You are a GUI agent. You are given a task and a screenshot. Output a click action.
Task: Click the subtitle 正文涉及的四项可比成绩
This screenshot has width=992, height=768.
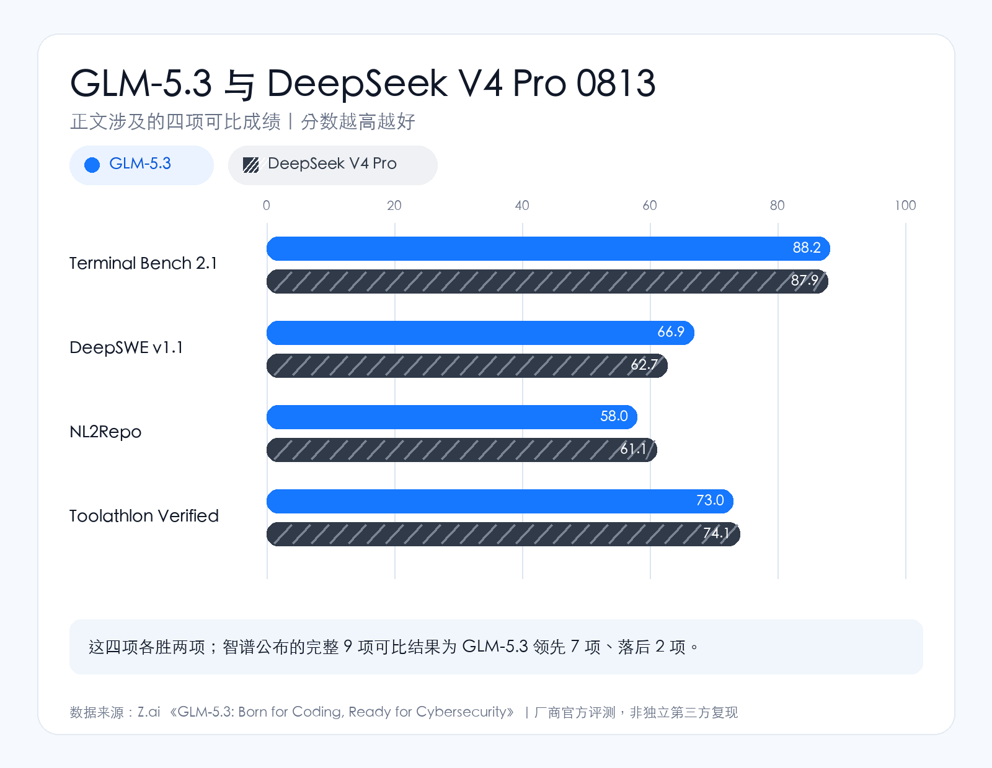pos(175,121)
